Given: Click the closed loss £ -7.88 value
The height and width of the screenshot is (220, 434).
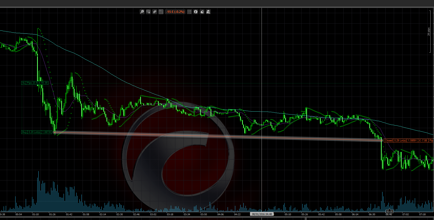Looking at the screenshot, I should click(423, 141).
